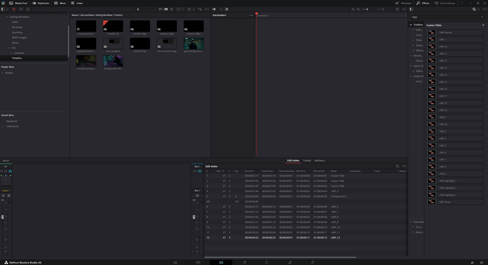
Task: Collapse the Toolbox tree
Action: 411,24
